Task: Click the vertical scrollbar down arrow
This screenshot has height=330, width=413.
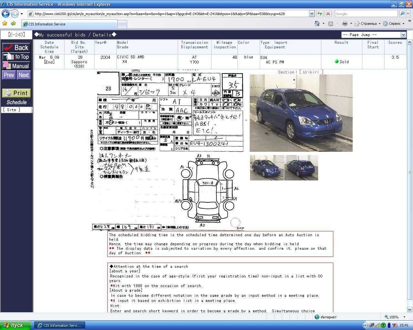Action: tap(410, 310)
